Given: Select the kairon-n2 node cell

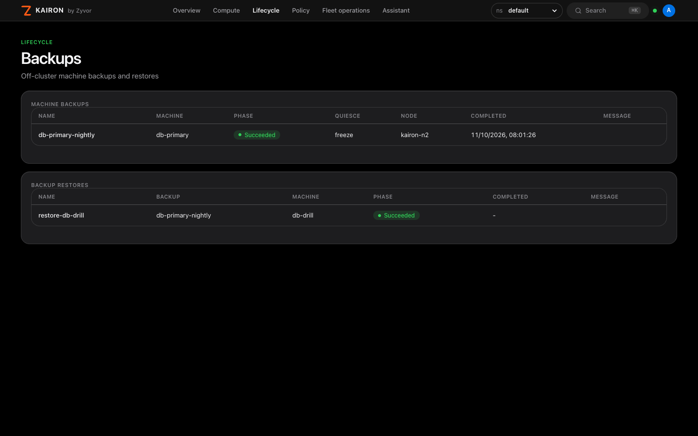Looking at the screenshot, I should (414, 135).
